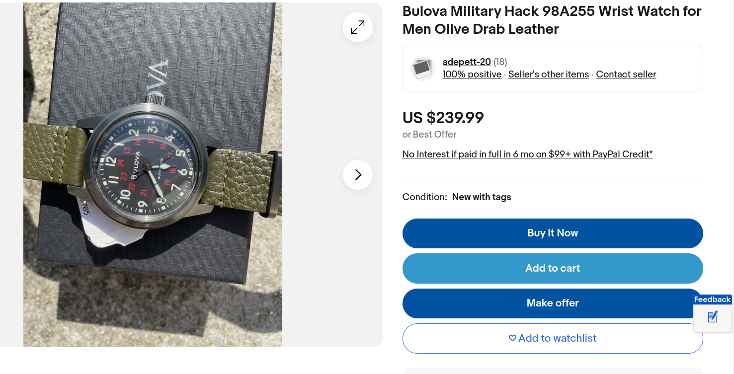
Task: Click the Make offer button
Action: coord(553,303)
